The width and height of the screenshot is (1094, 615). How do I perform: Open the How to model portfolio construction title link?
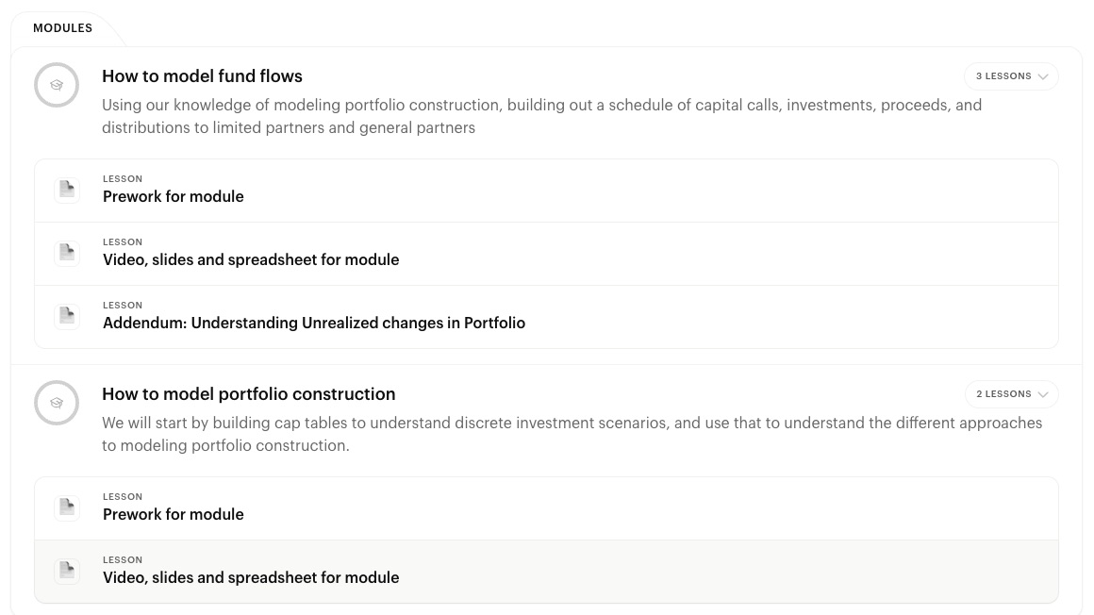(x=248, y=393)
